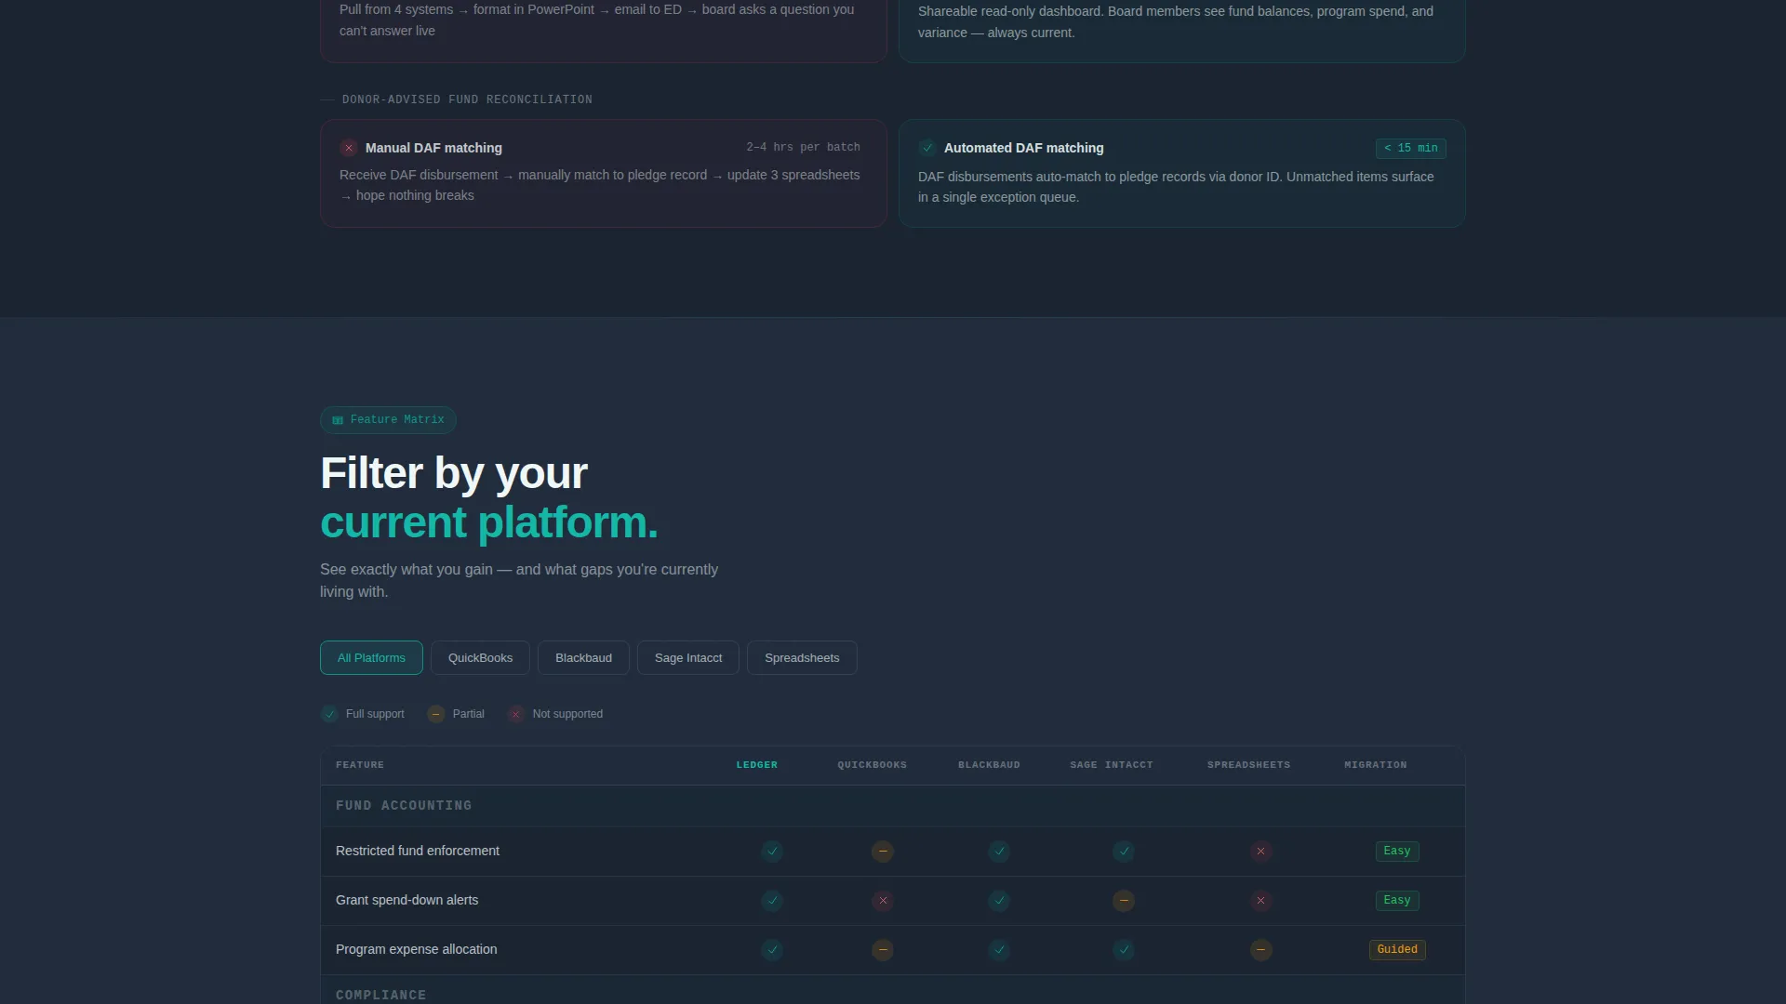1786x1004 pixels.
Task: Click QuickBooks partial icon for Program expense allocation
Action: click(x=883, y=950)
